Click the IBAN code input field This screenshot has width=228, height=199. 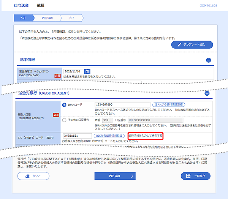click(123, 105)
